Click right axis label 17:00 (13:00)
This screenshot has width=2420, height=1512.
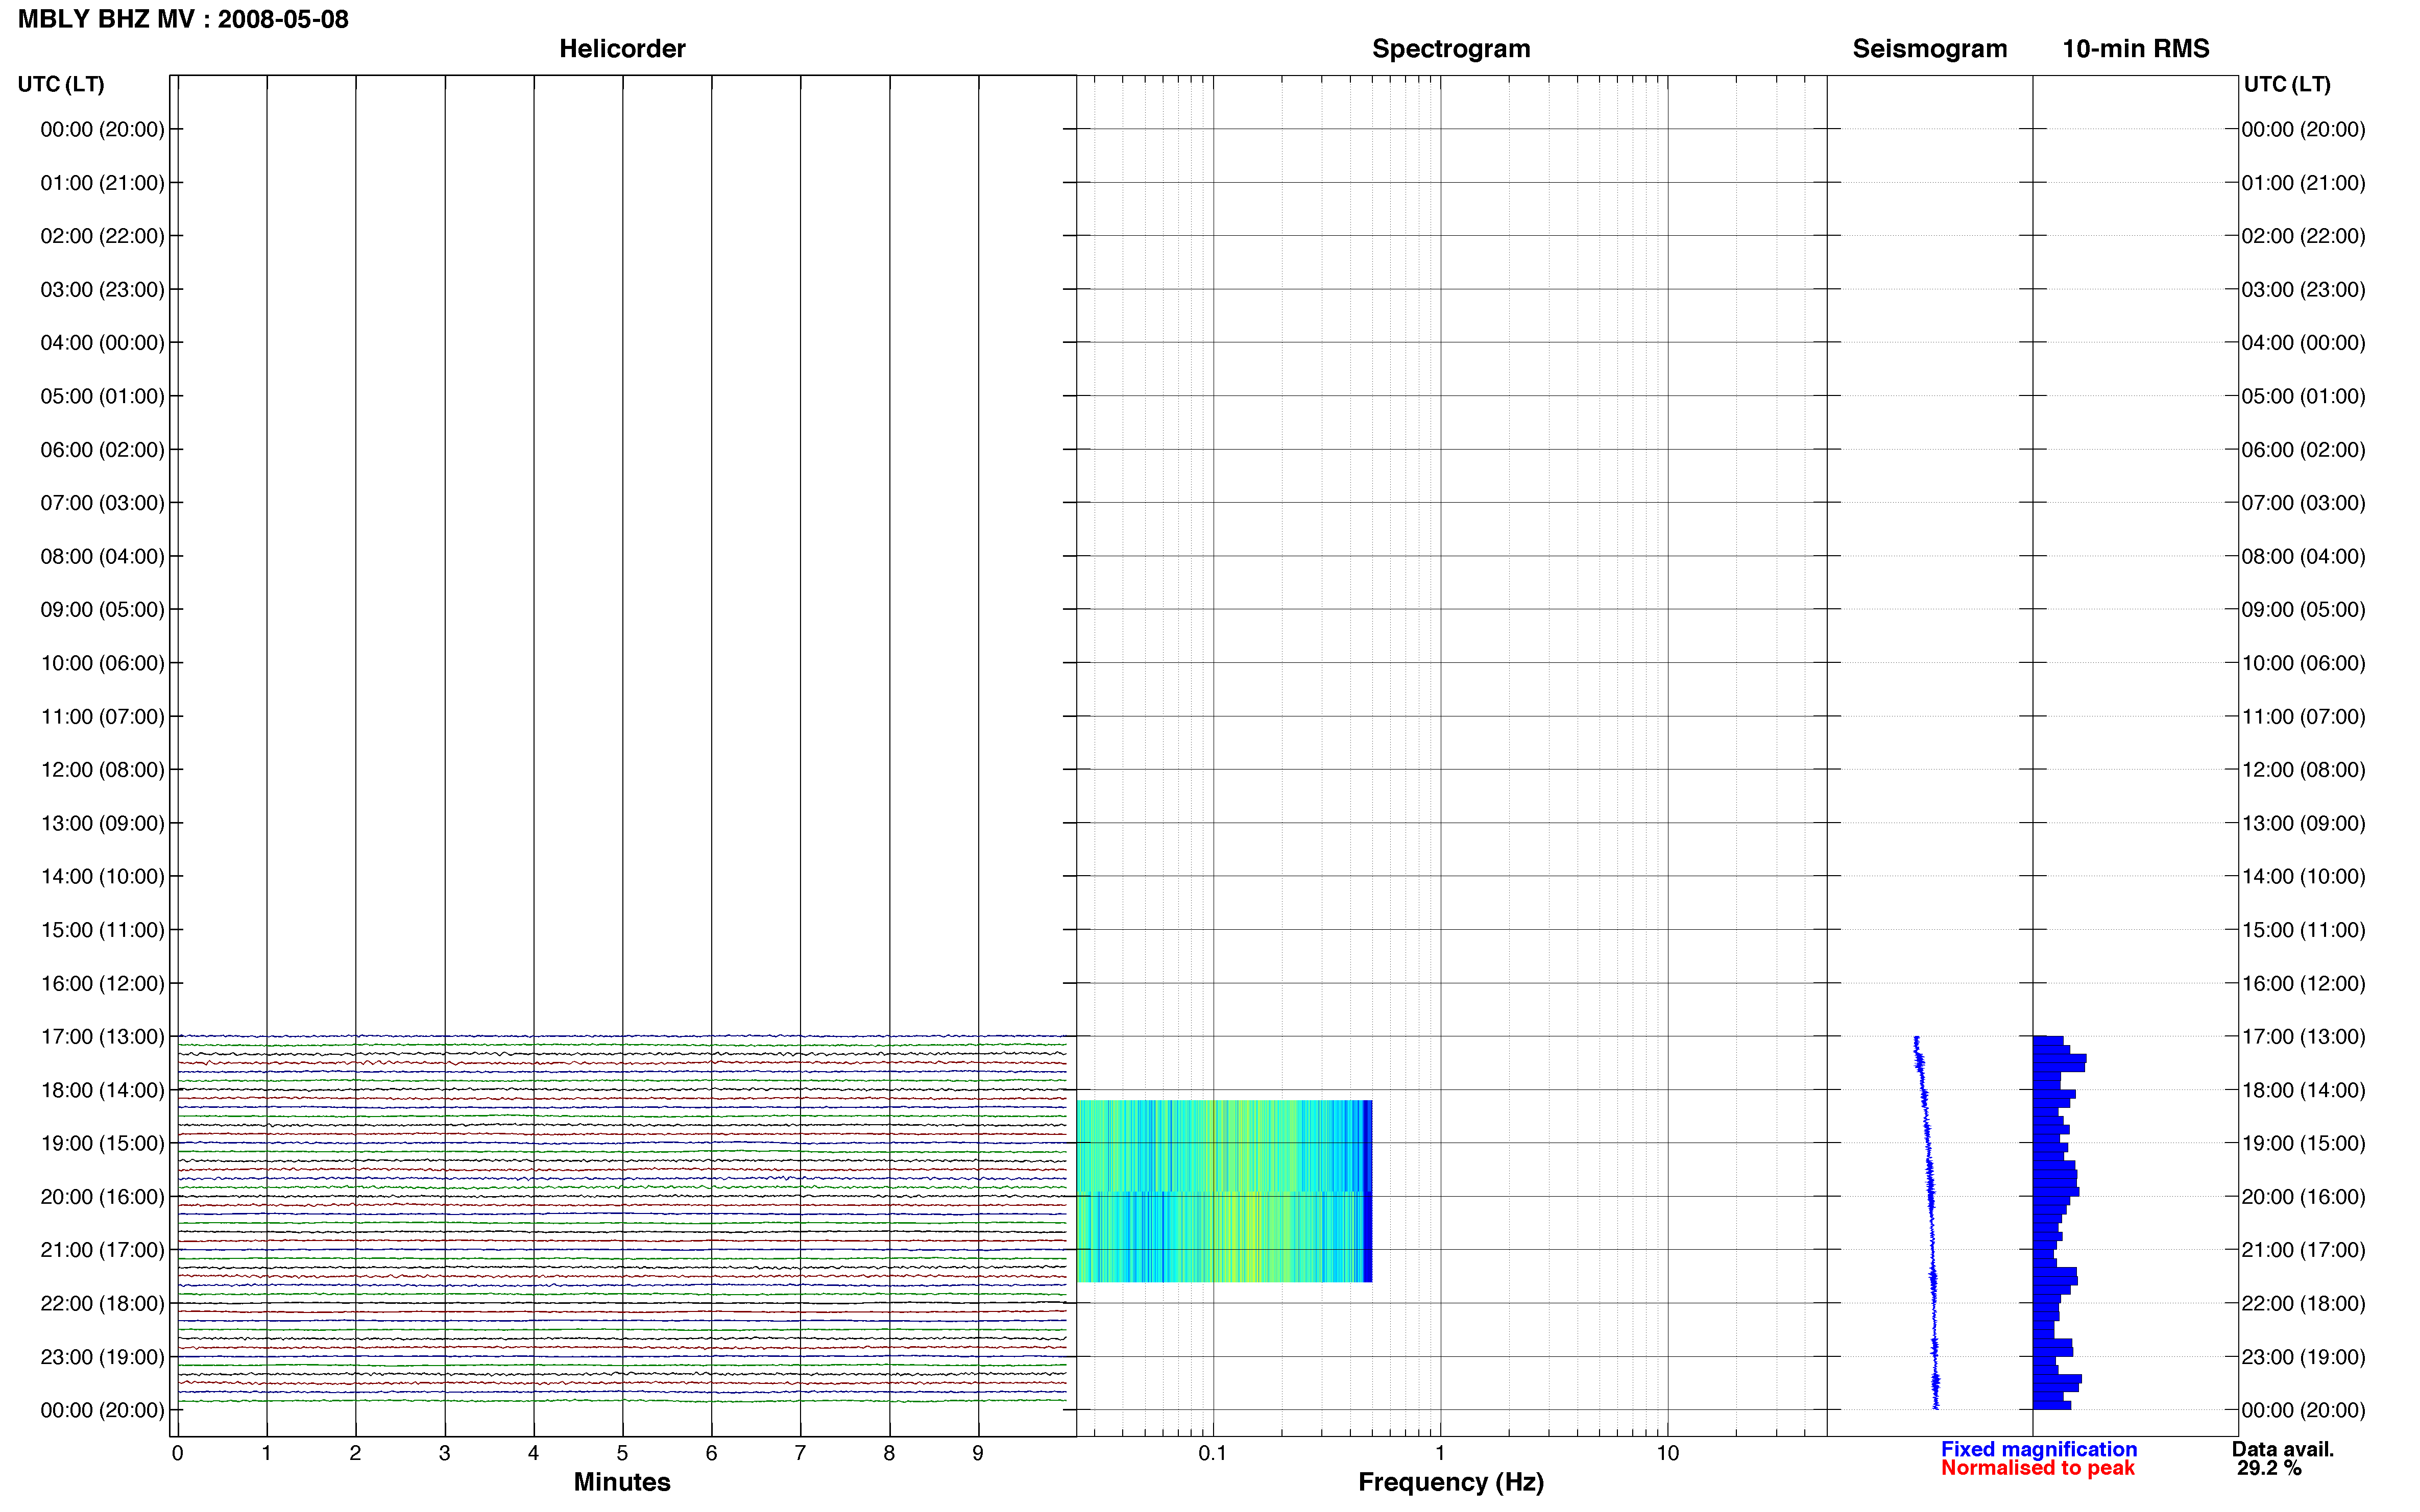click(x=2303, y=1037)
